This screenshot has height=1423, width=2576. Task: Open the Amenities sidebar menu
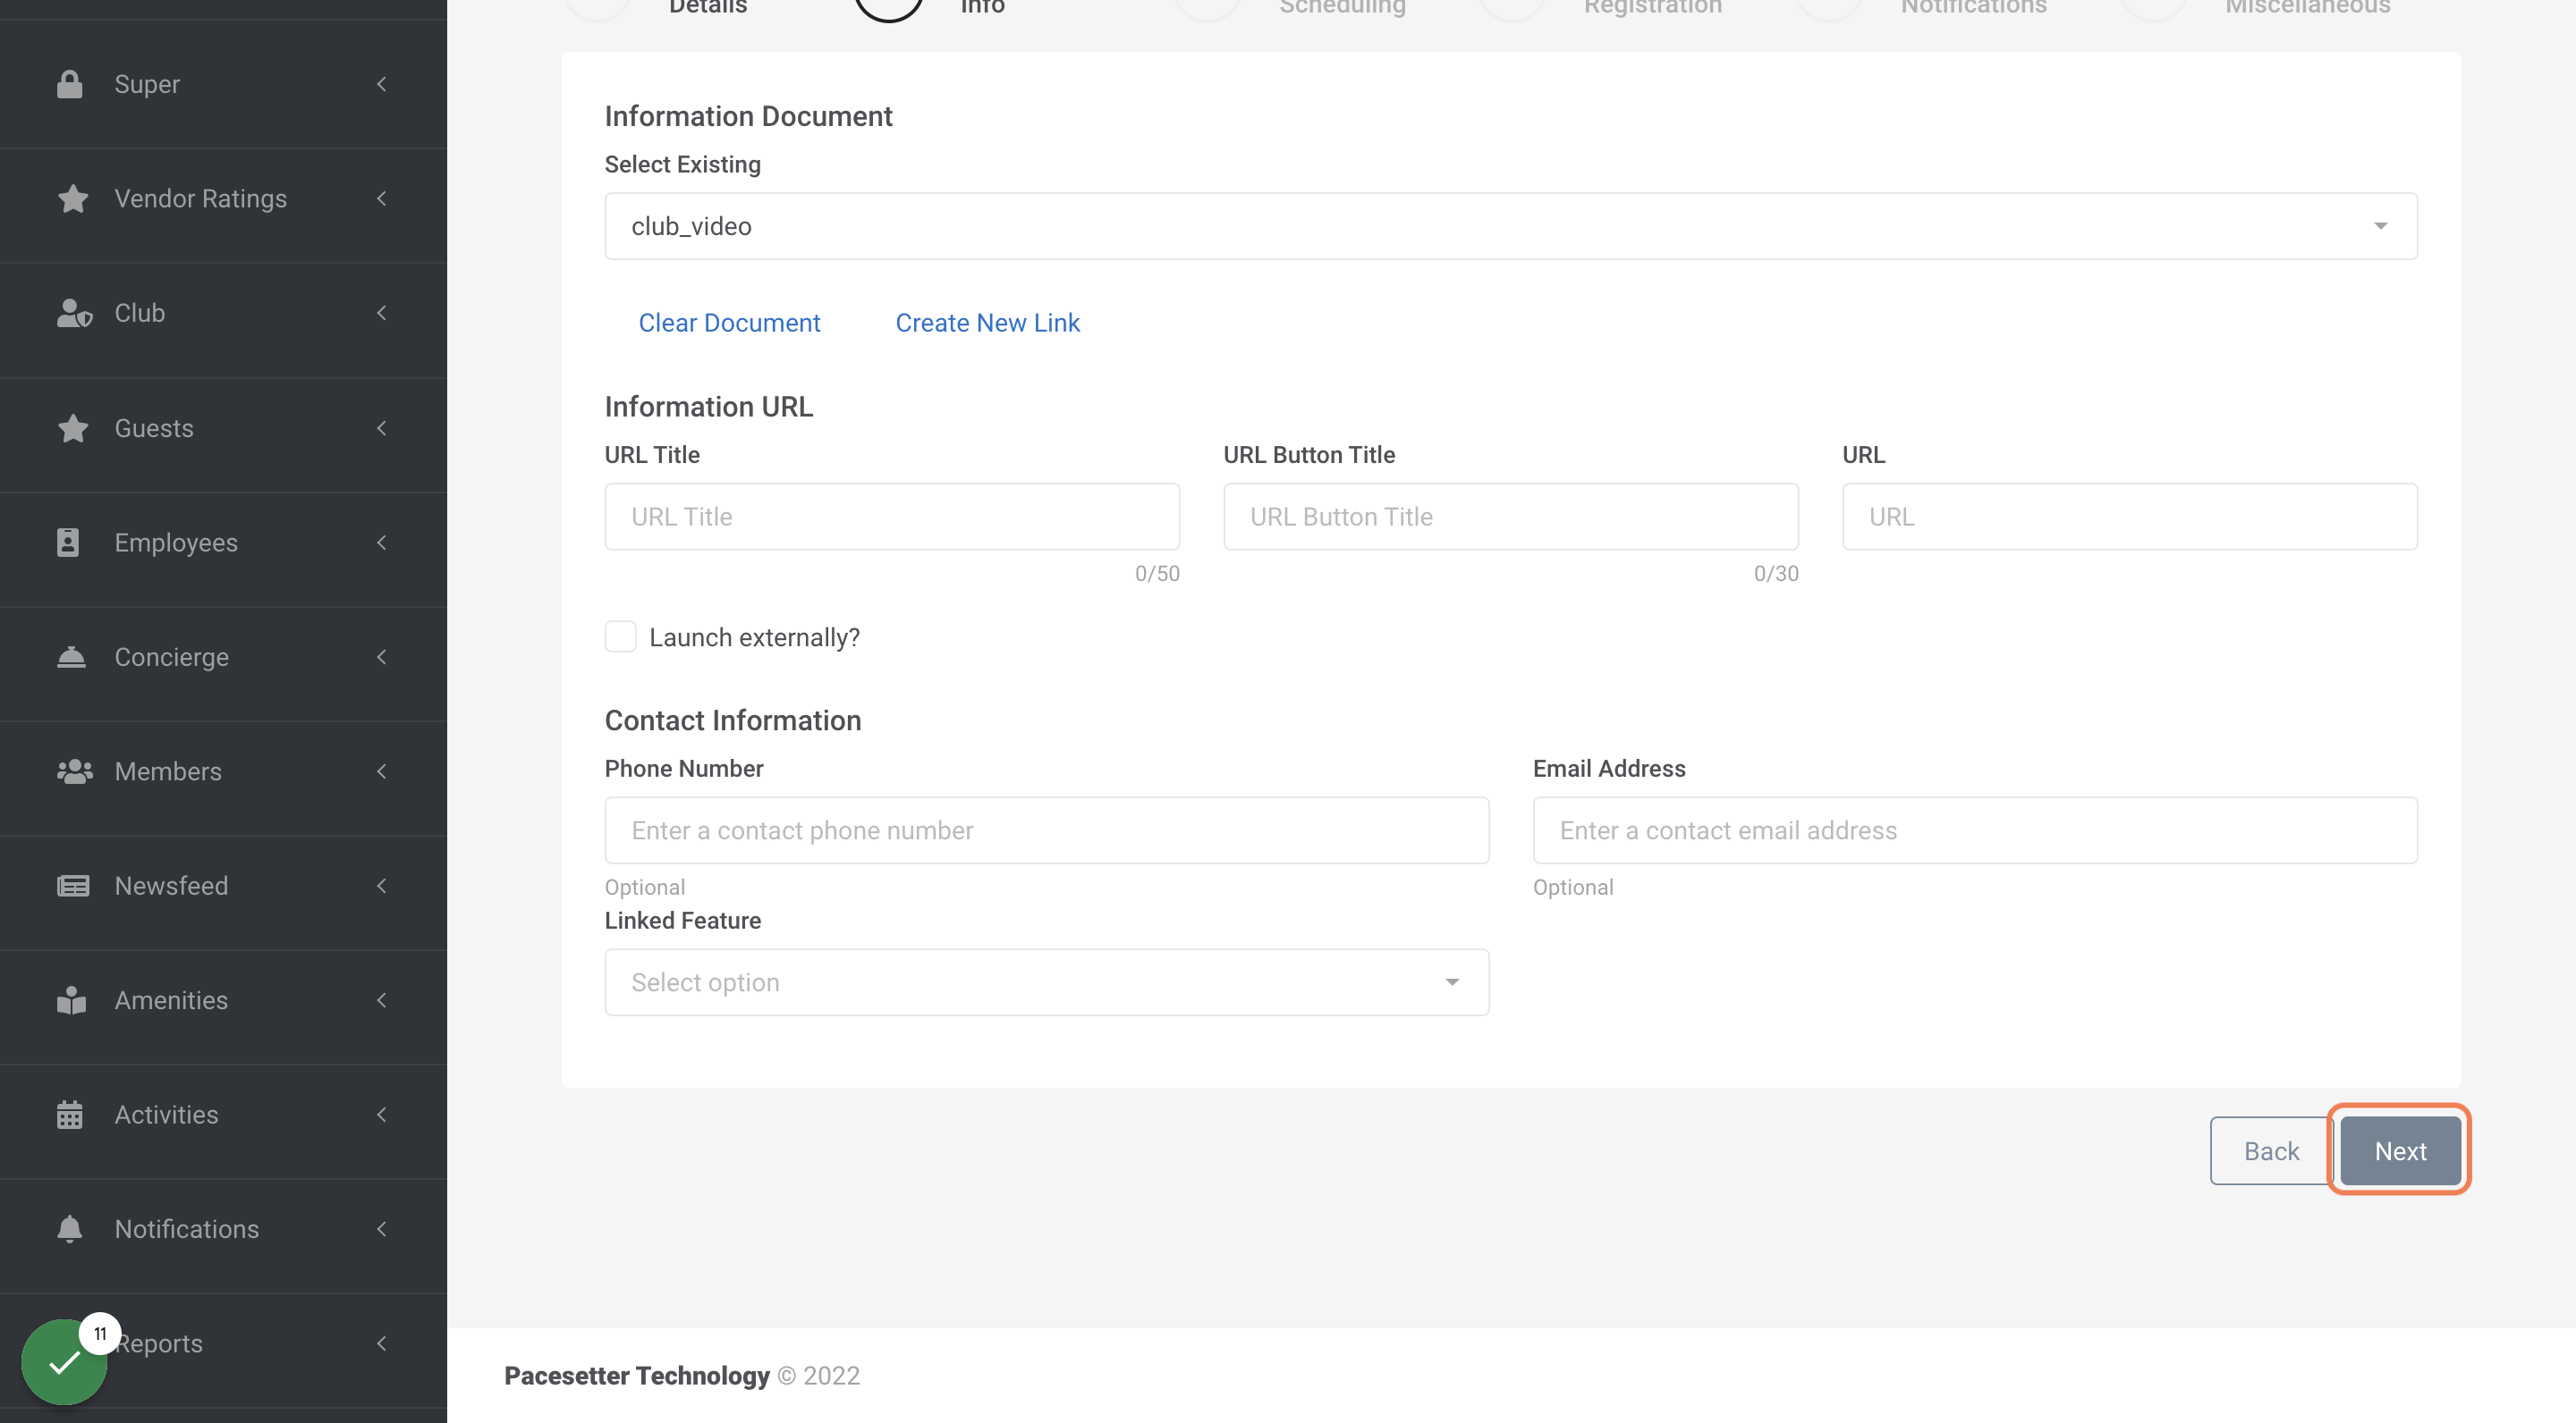223,1000
